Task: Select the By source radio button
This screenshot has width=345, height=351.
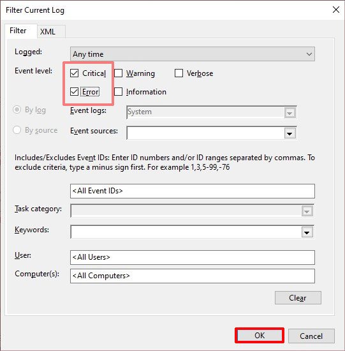Action: pyautogui.click(x=17, y=130)
